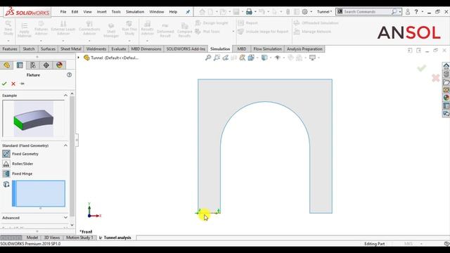Open the 3D Views bottom tab

click(52, 238)
